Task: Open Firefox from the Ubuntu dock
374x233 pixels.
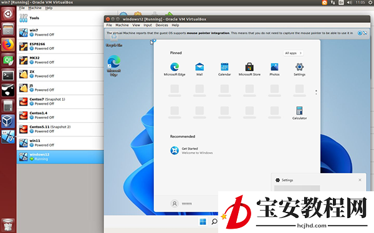Action: 8,45
